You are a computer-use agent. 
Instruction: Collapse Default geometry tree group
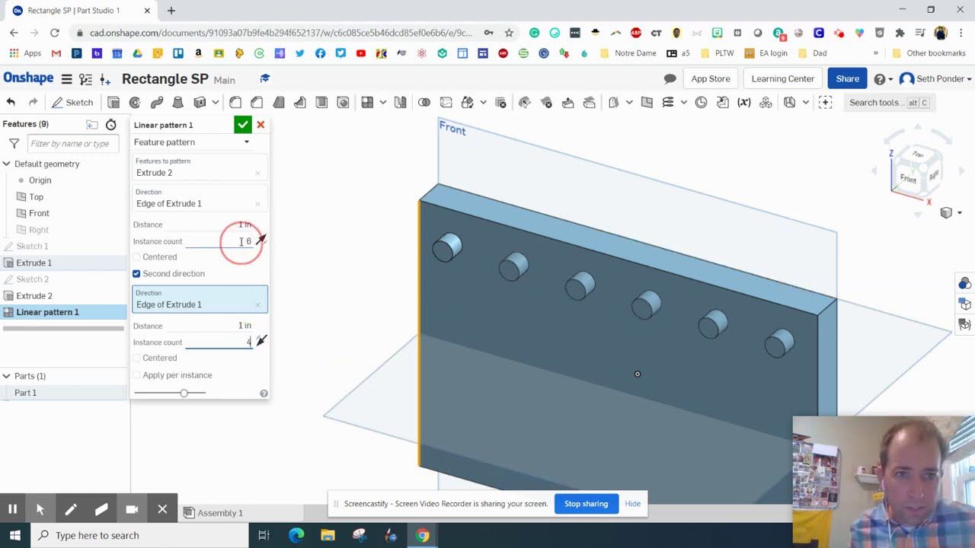pos(6,164)
